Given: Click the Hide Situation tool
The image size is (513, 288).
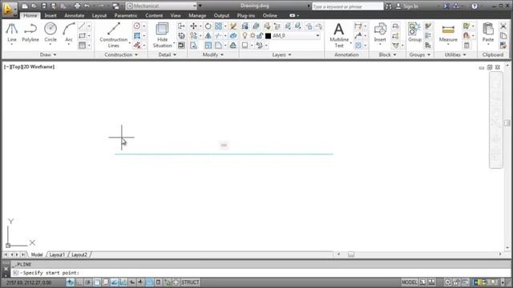Looking at the screenshot, I should (x=162, y=35).
